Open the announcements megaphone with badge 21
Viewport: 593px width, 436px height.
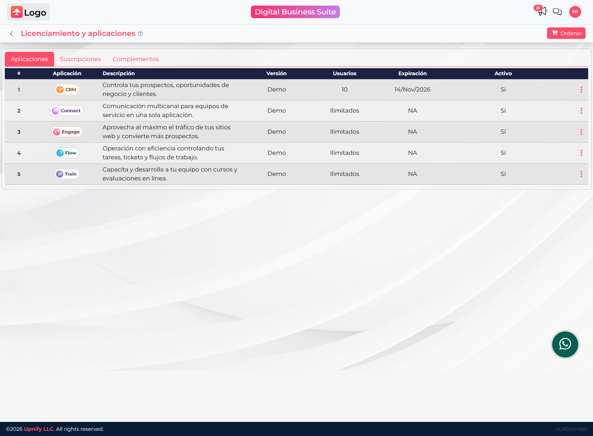pyautogui.click(x=541, y=11)
